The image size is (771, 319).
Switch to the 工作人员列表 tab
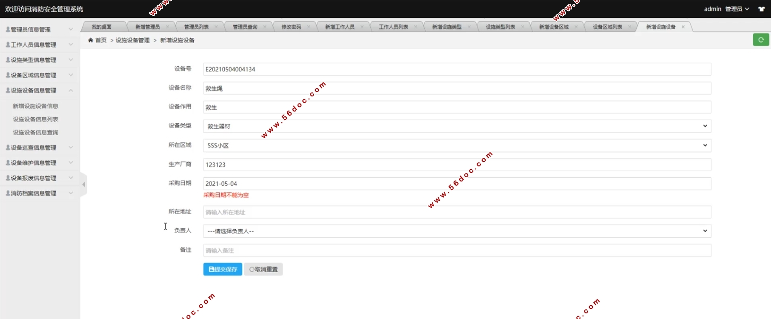tap(394, 27)
